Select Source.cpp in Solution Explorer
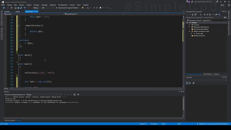The width and height of the screenshot is (231, 130). (x=199, y=34)
